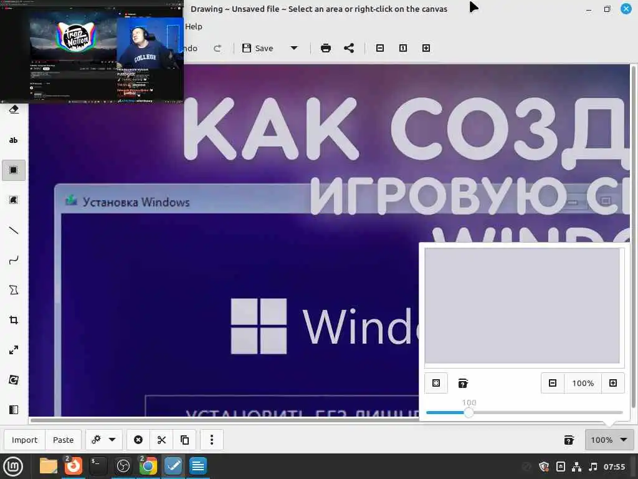Choose the Rectangle selection tool
The width and height of the screenshot is (638, 479).
pyautogui.click(x=14, y=170)
